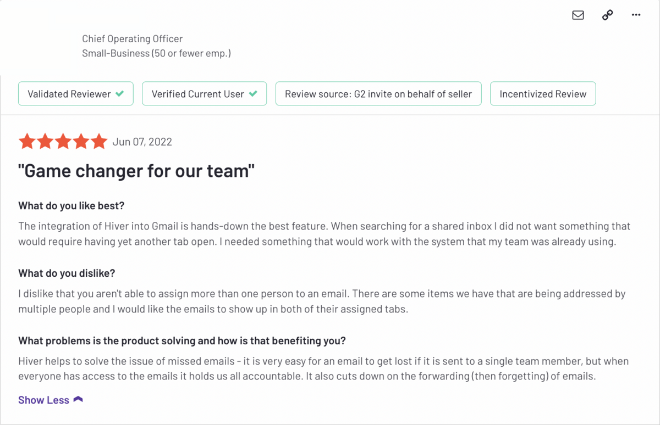Click the Verified Current User green checkmark
The width and height of the screenshot is (660, 425).
coord(253,94)
